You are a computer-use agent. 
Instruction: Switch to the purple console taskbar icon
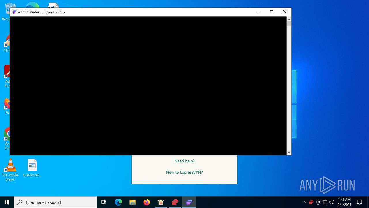click(189, 202)
